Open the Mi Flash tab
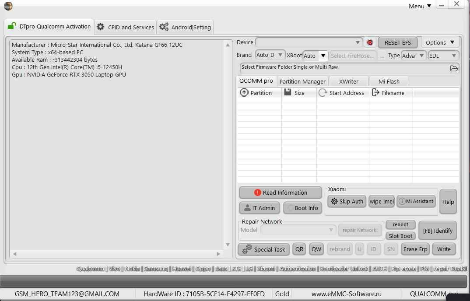Image resolution: width=470 pixels, height=301 pixels. (389, 81)
